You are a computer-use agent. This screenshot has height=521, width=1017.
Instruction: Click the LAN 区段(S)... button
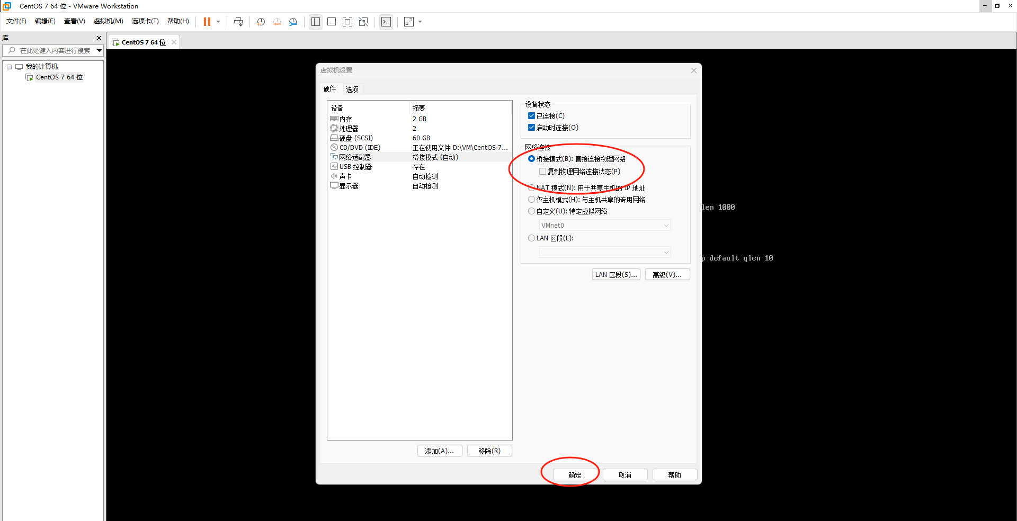pyautogui.click(x=616, y=275)
